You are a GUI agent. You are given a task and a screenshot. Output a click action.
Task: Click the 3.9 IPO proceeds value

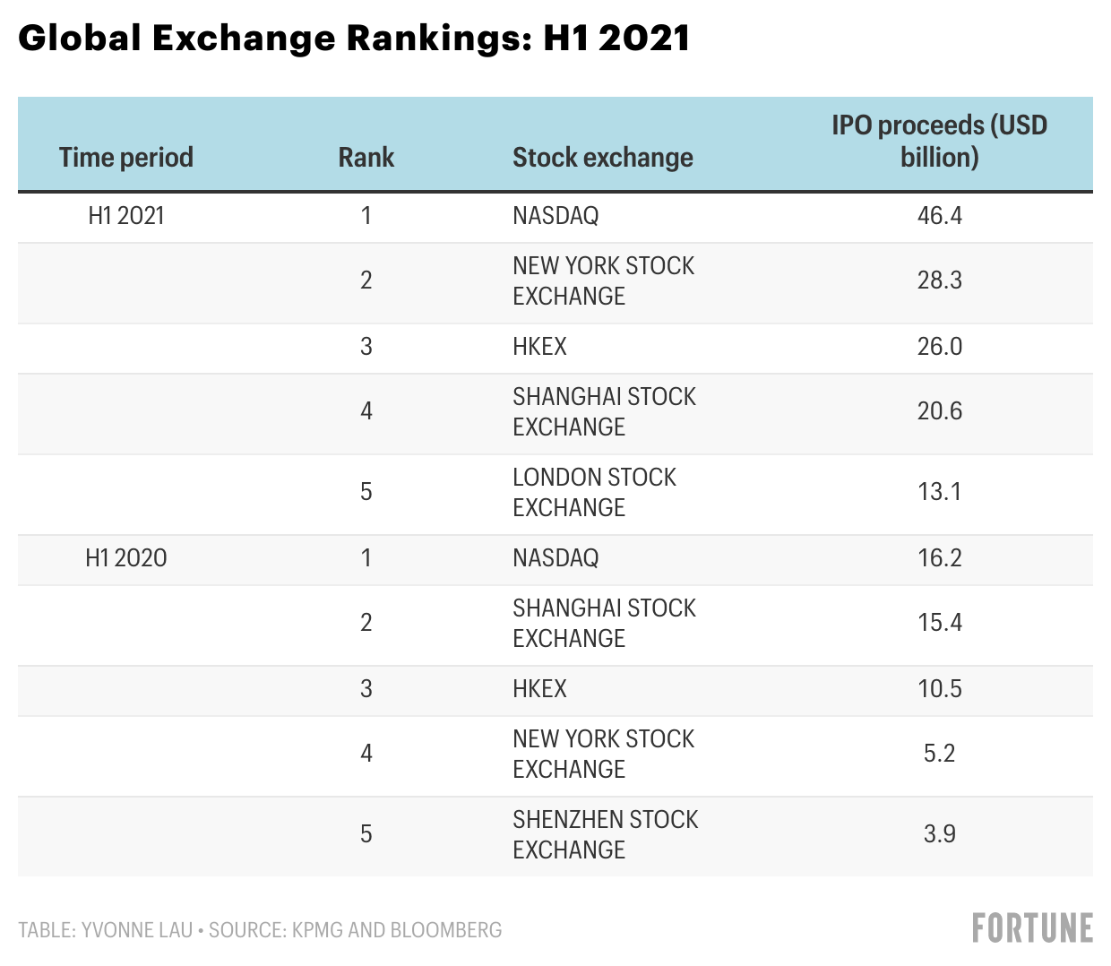[939, 834]
